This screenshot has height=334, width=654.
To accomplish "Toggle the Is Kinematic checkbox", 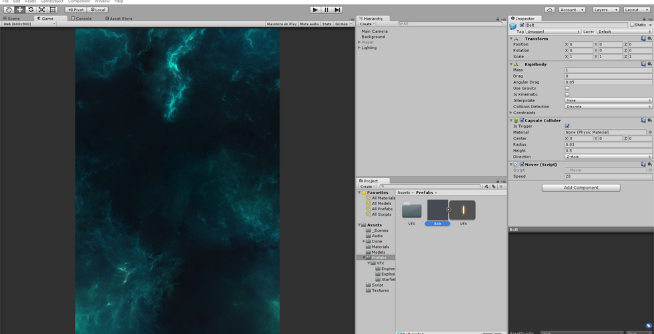I will [567, 94].
